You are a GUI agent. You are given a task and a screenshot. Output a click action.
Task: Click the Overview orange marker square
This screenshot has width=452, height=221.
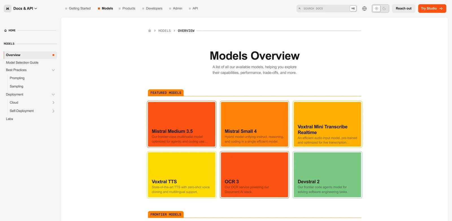pyautogui.click(x=53, y=55)
